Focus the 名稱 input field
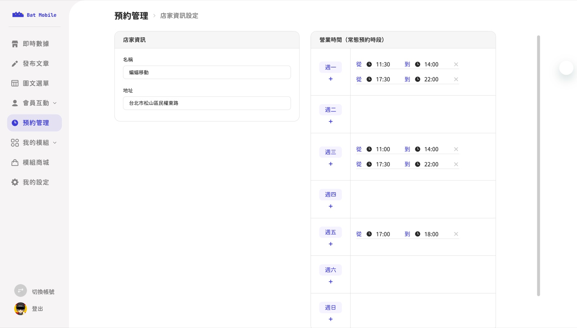 pos(207,73)
